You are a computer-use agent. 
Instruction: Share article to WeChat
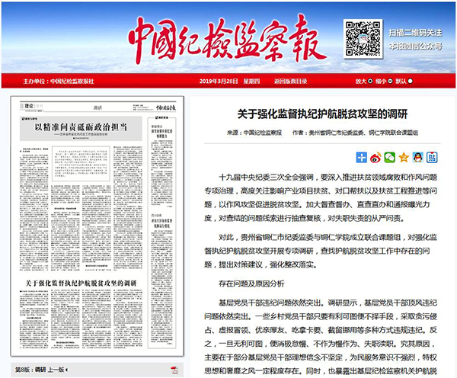point(390,158)
